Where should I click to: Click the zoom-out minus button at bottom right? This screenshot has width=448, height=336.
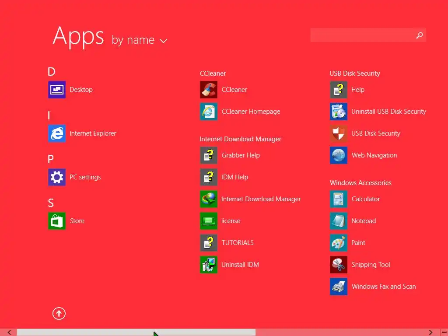(444, 332)
